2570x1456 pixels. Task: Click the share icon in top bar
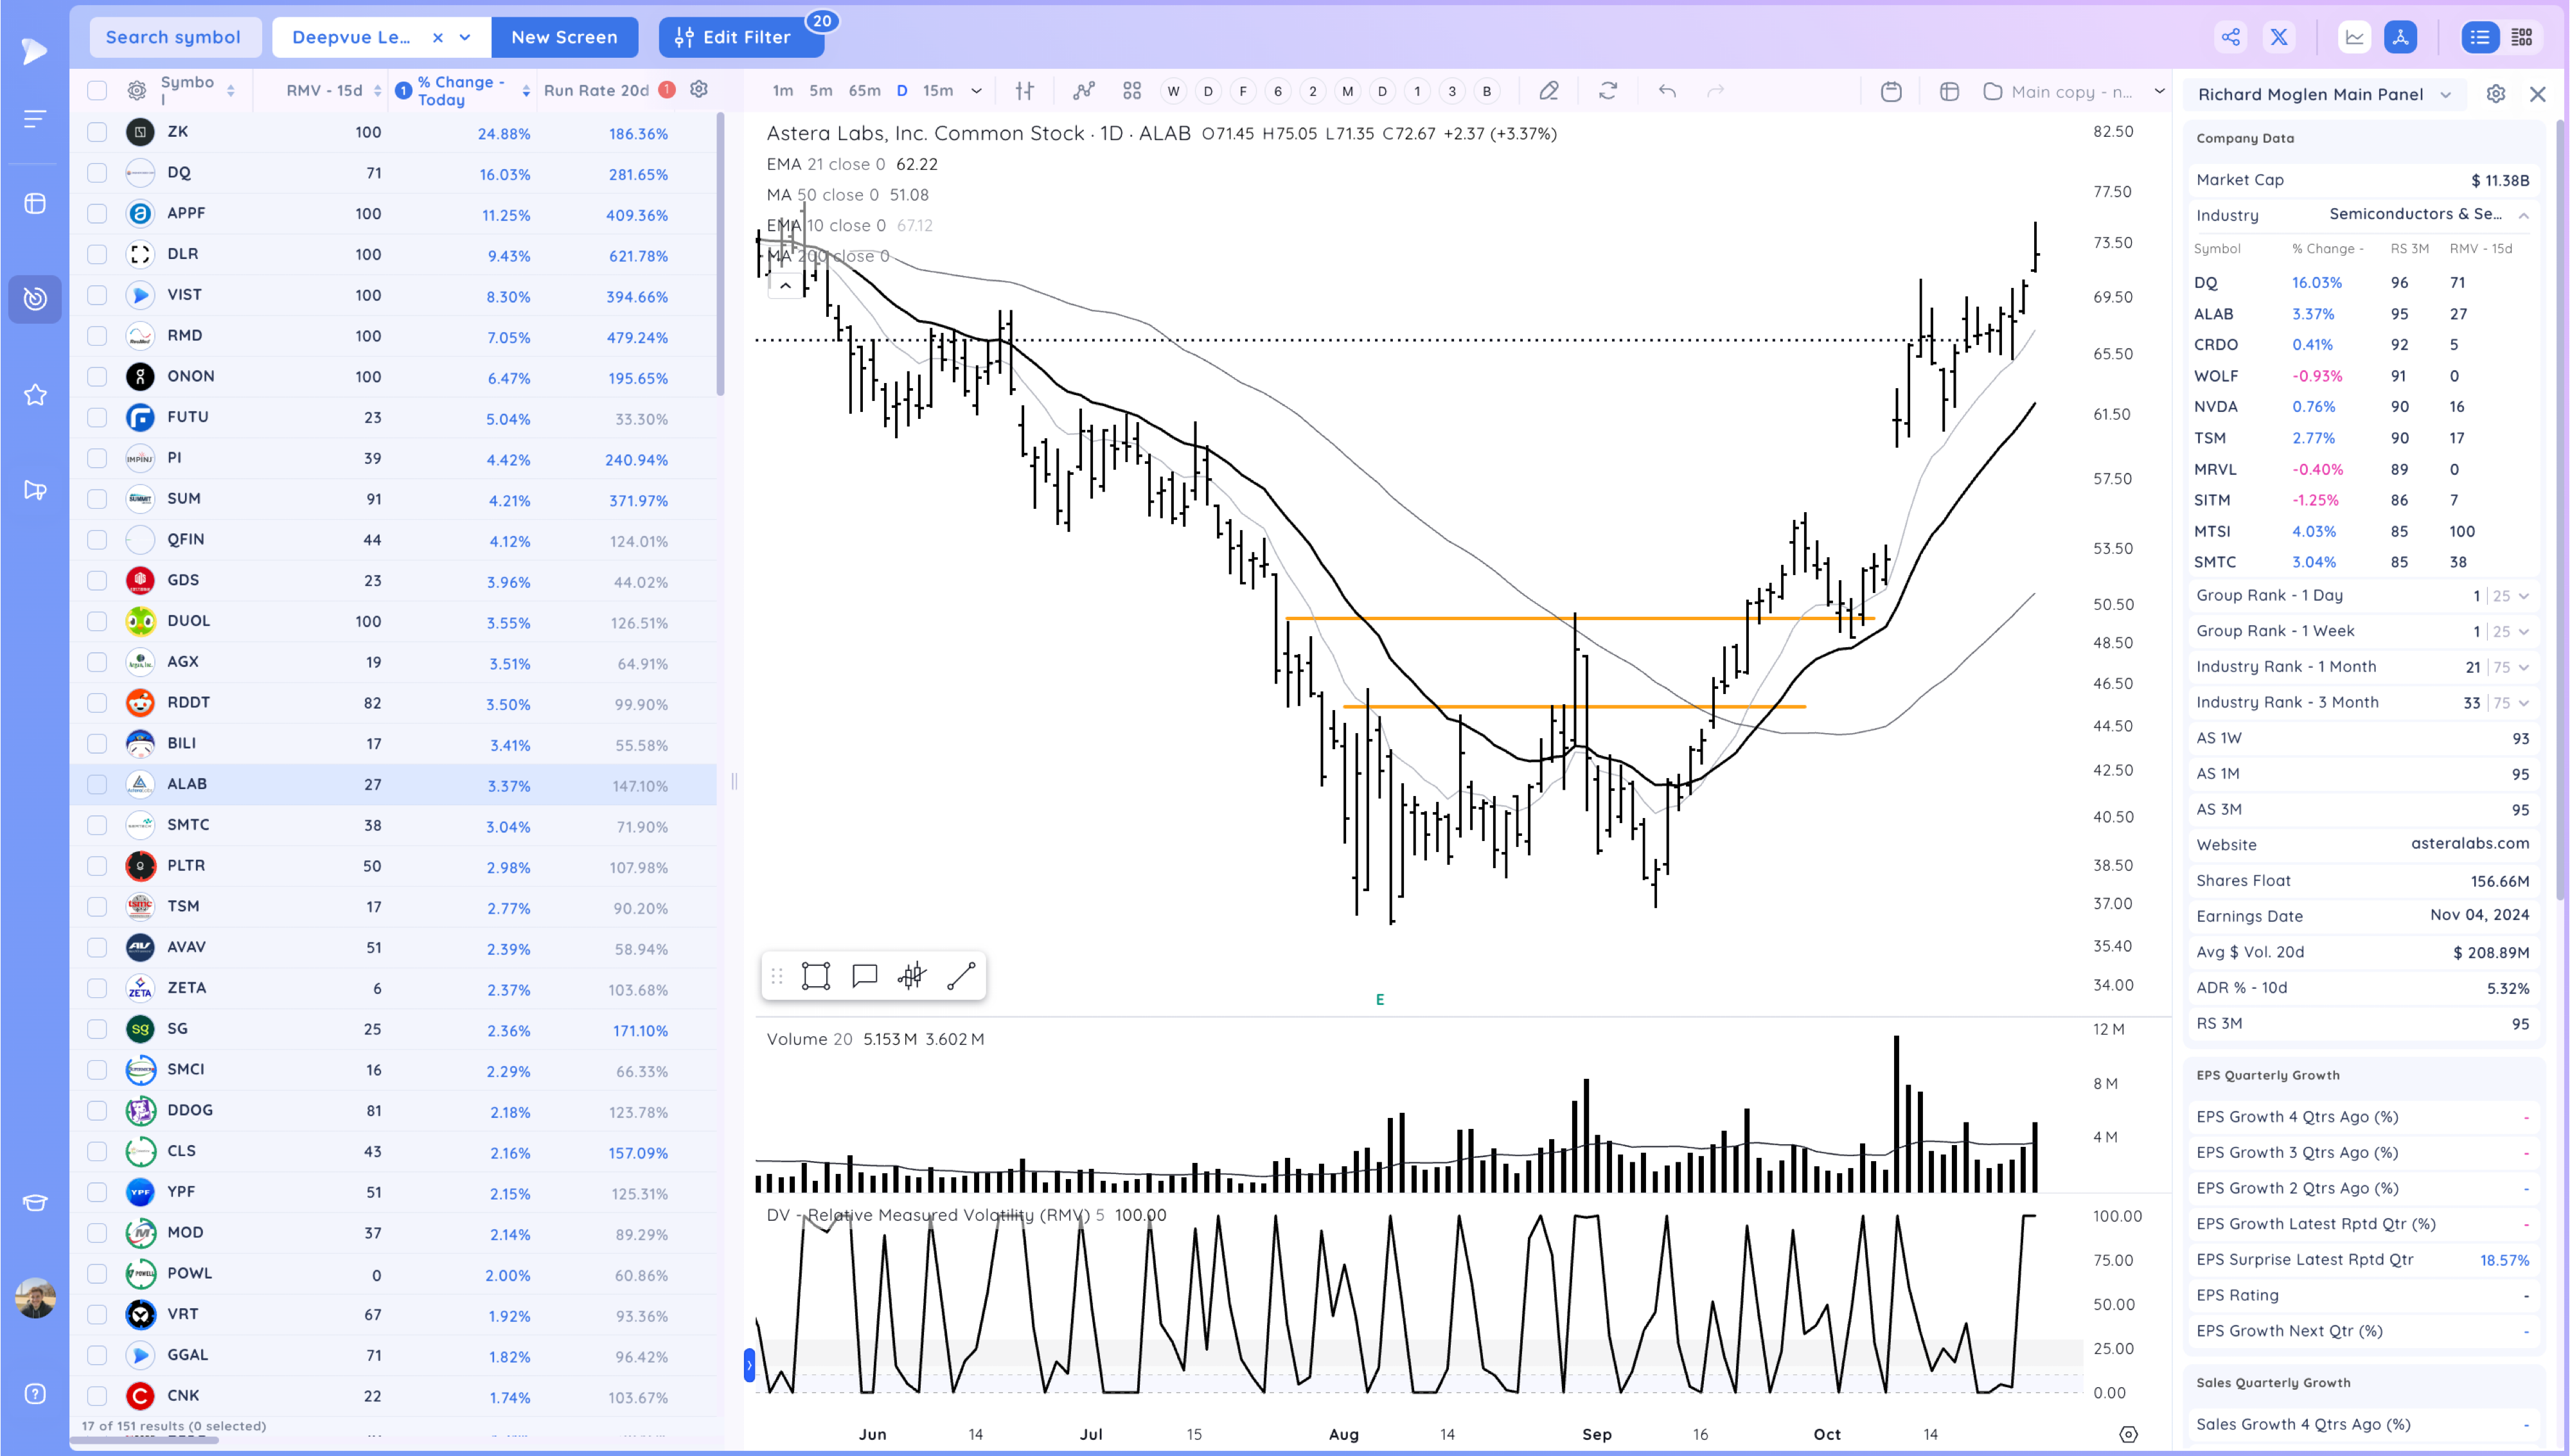click(2230, 37)
